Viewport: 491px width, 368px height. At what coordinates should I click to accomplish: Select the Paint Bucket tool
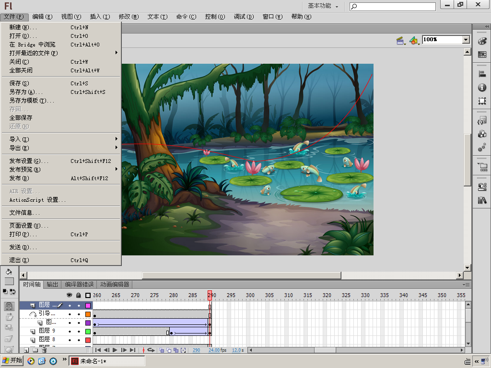click(x=9, y=272)
